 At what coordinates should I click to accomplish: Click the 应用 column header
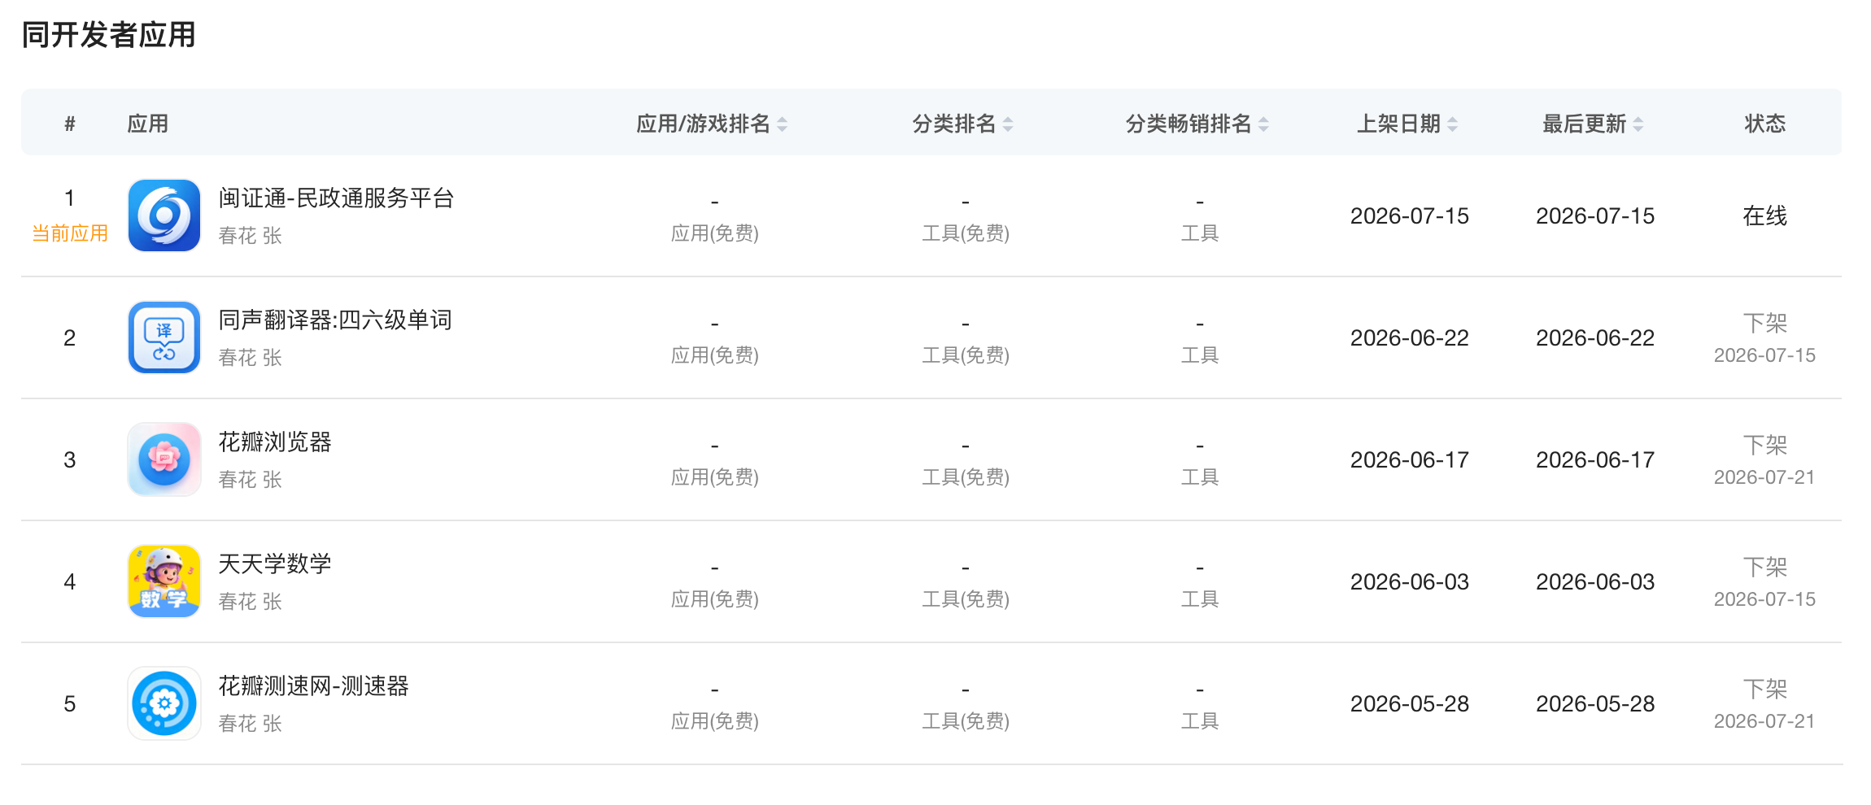pyautogui.click(x=147, y=124)
